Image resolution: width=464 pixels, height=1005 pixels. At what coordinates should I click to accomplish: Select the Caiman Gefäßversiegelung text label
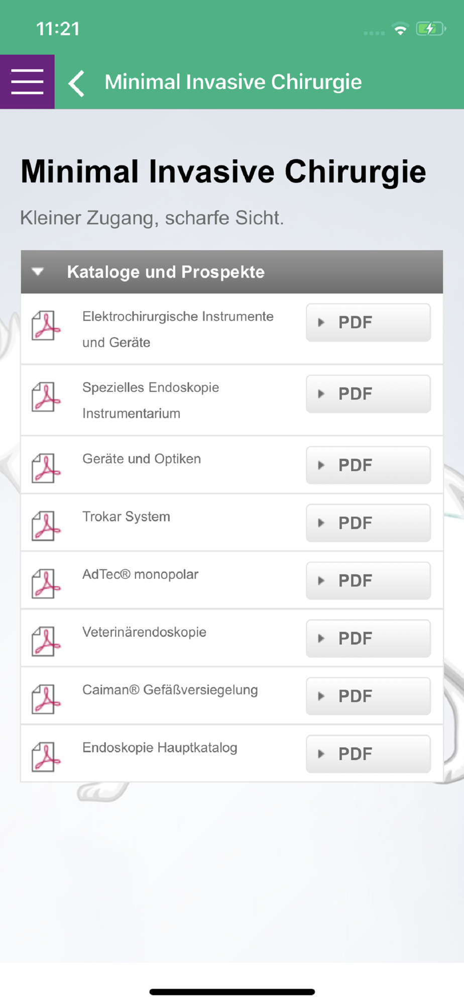click(x=170, y=690)
